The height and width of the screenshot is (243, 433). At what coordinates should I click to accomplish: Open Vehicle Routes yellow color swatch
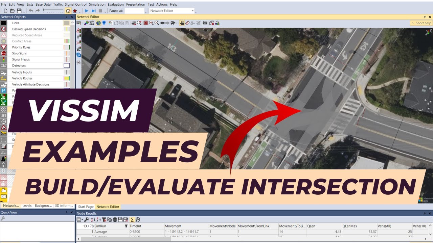67,78
